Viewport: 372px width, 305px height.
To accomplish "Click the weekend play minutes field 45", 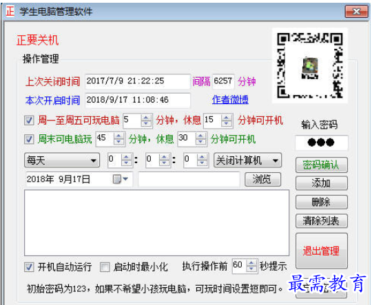I will [105, 139].
